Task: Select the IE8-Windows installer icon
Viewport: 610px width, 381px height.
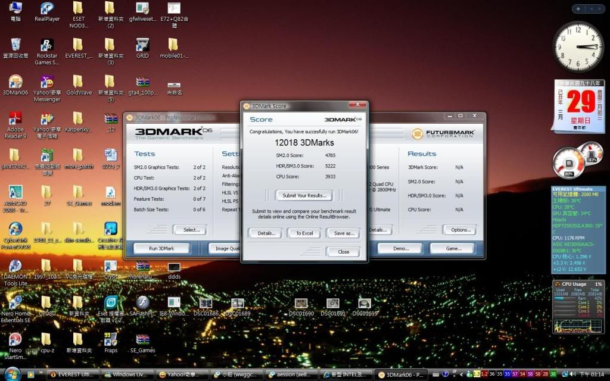Action: coord(174,307)
